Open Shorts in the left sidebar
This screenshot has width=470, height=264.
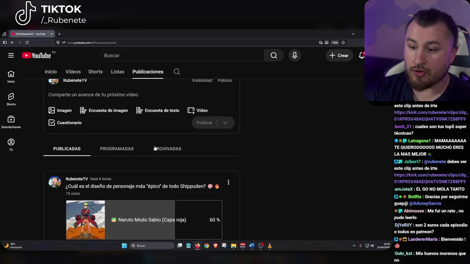pos(11,99)
